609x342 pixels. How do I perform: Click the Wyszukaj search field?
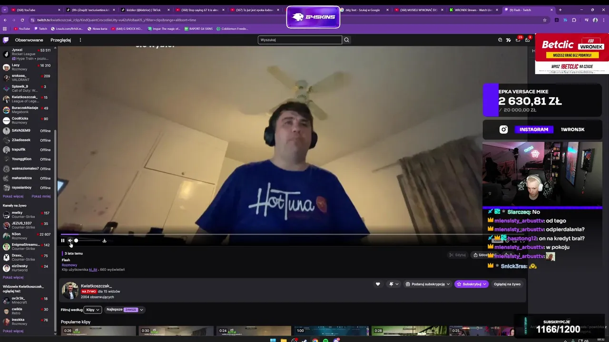[300, 40]
